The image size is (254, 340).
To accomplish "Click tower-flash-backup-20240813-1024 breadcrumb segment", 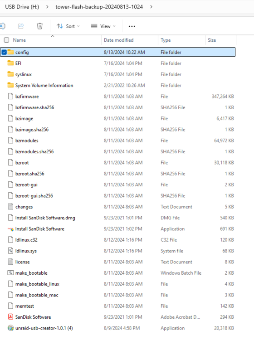I will click(99, 7).
